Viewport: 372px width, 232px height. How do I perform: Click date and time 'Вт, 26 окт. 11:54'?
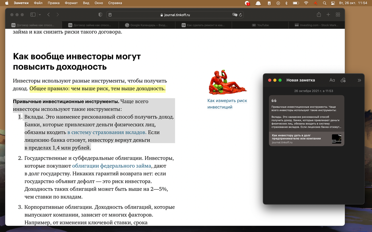(x=353, y=3)
